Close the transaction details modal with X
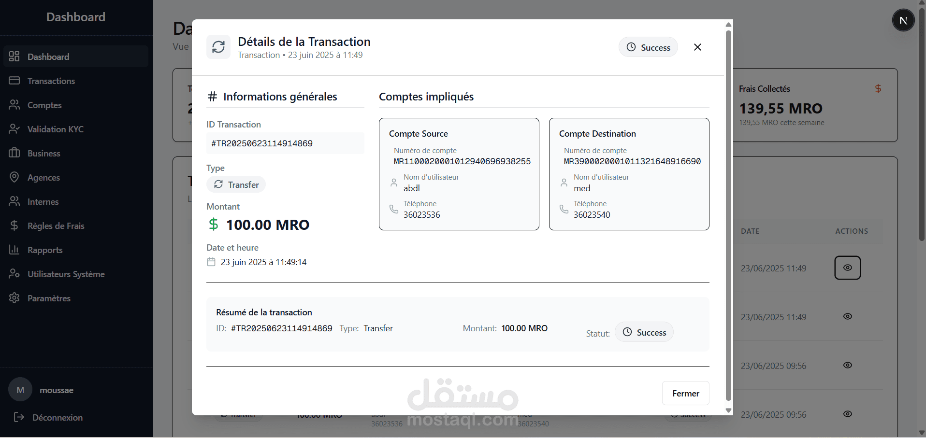The image size is (926, 438). point(697,47)
